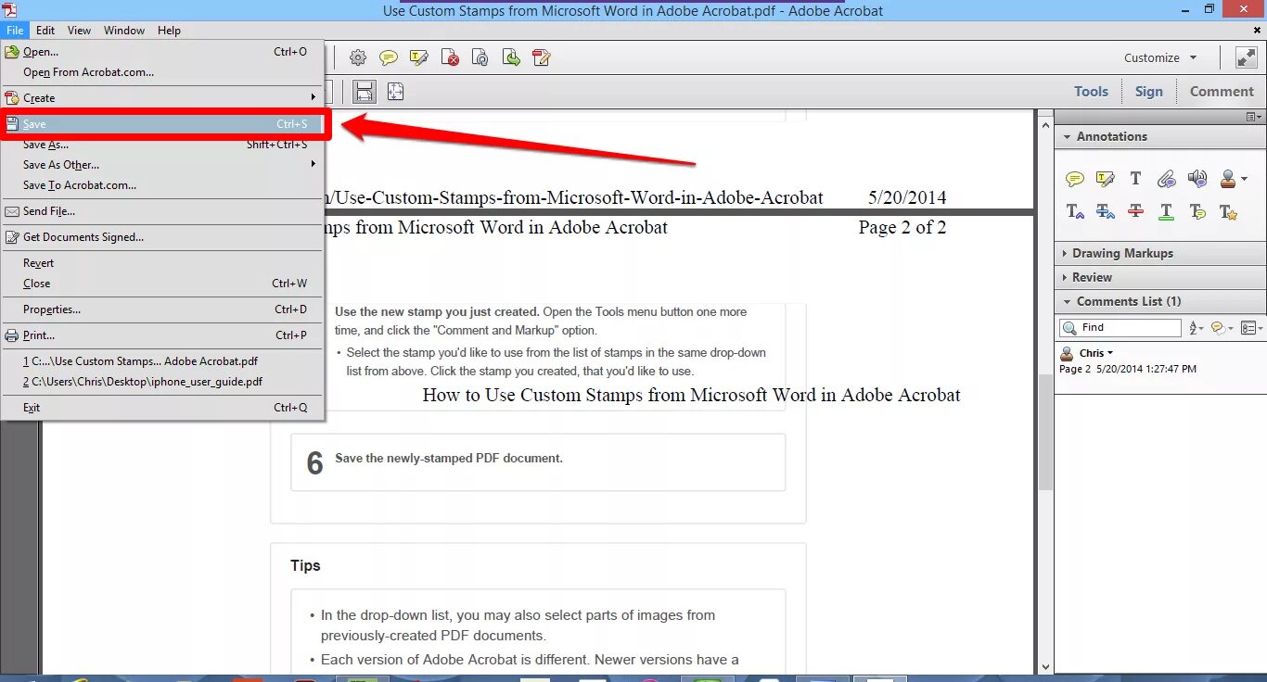
Task: Open the Edit menu
Action: tap(45, 31)
